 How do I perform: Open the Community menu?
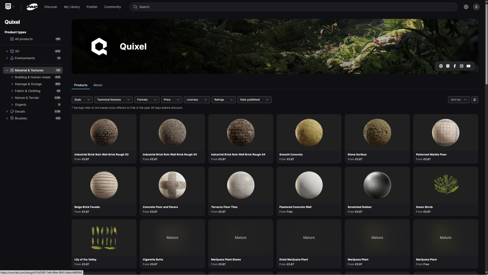112,7
